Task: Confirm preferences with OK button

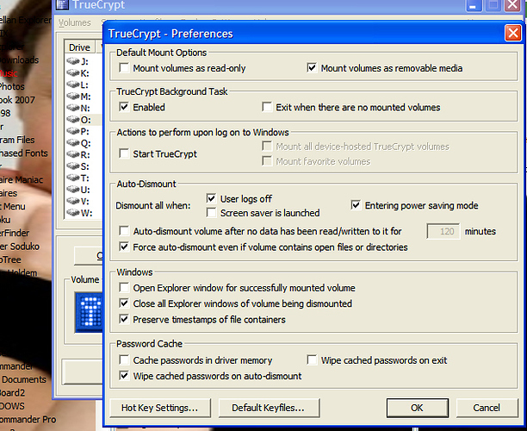Action: pos(417,408)
